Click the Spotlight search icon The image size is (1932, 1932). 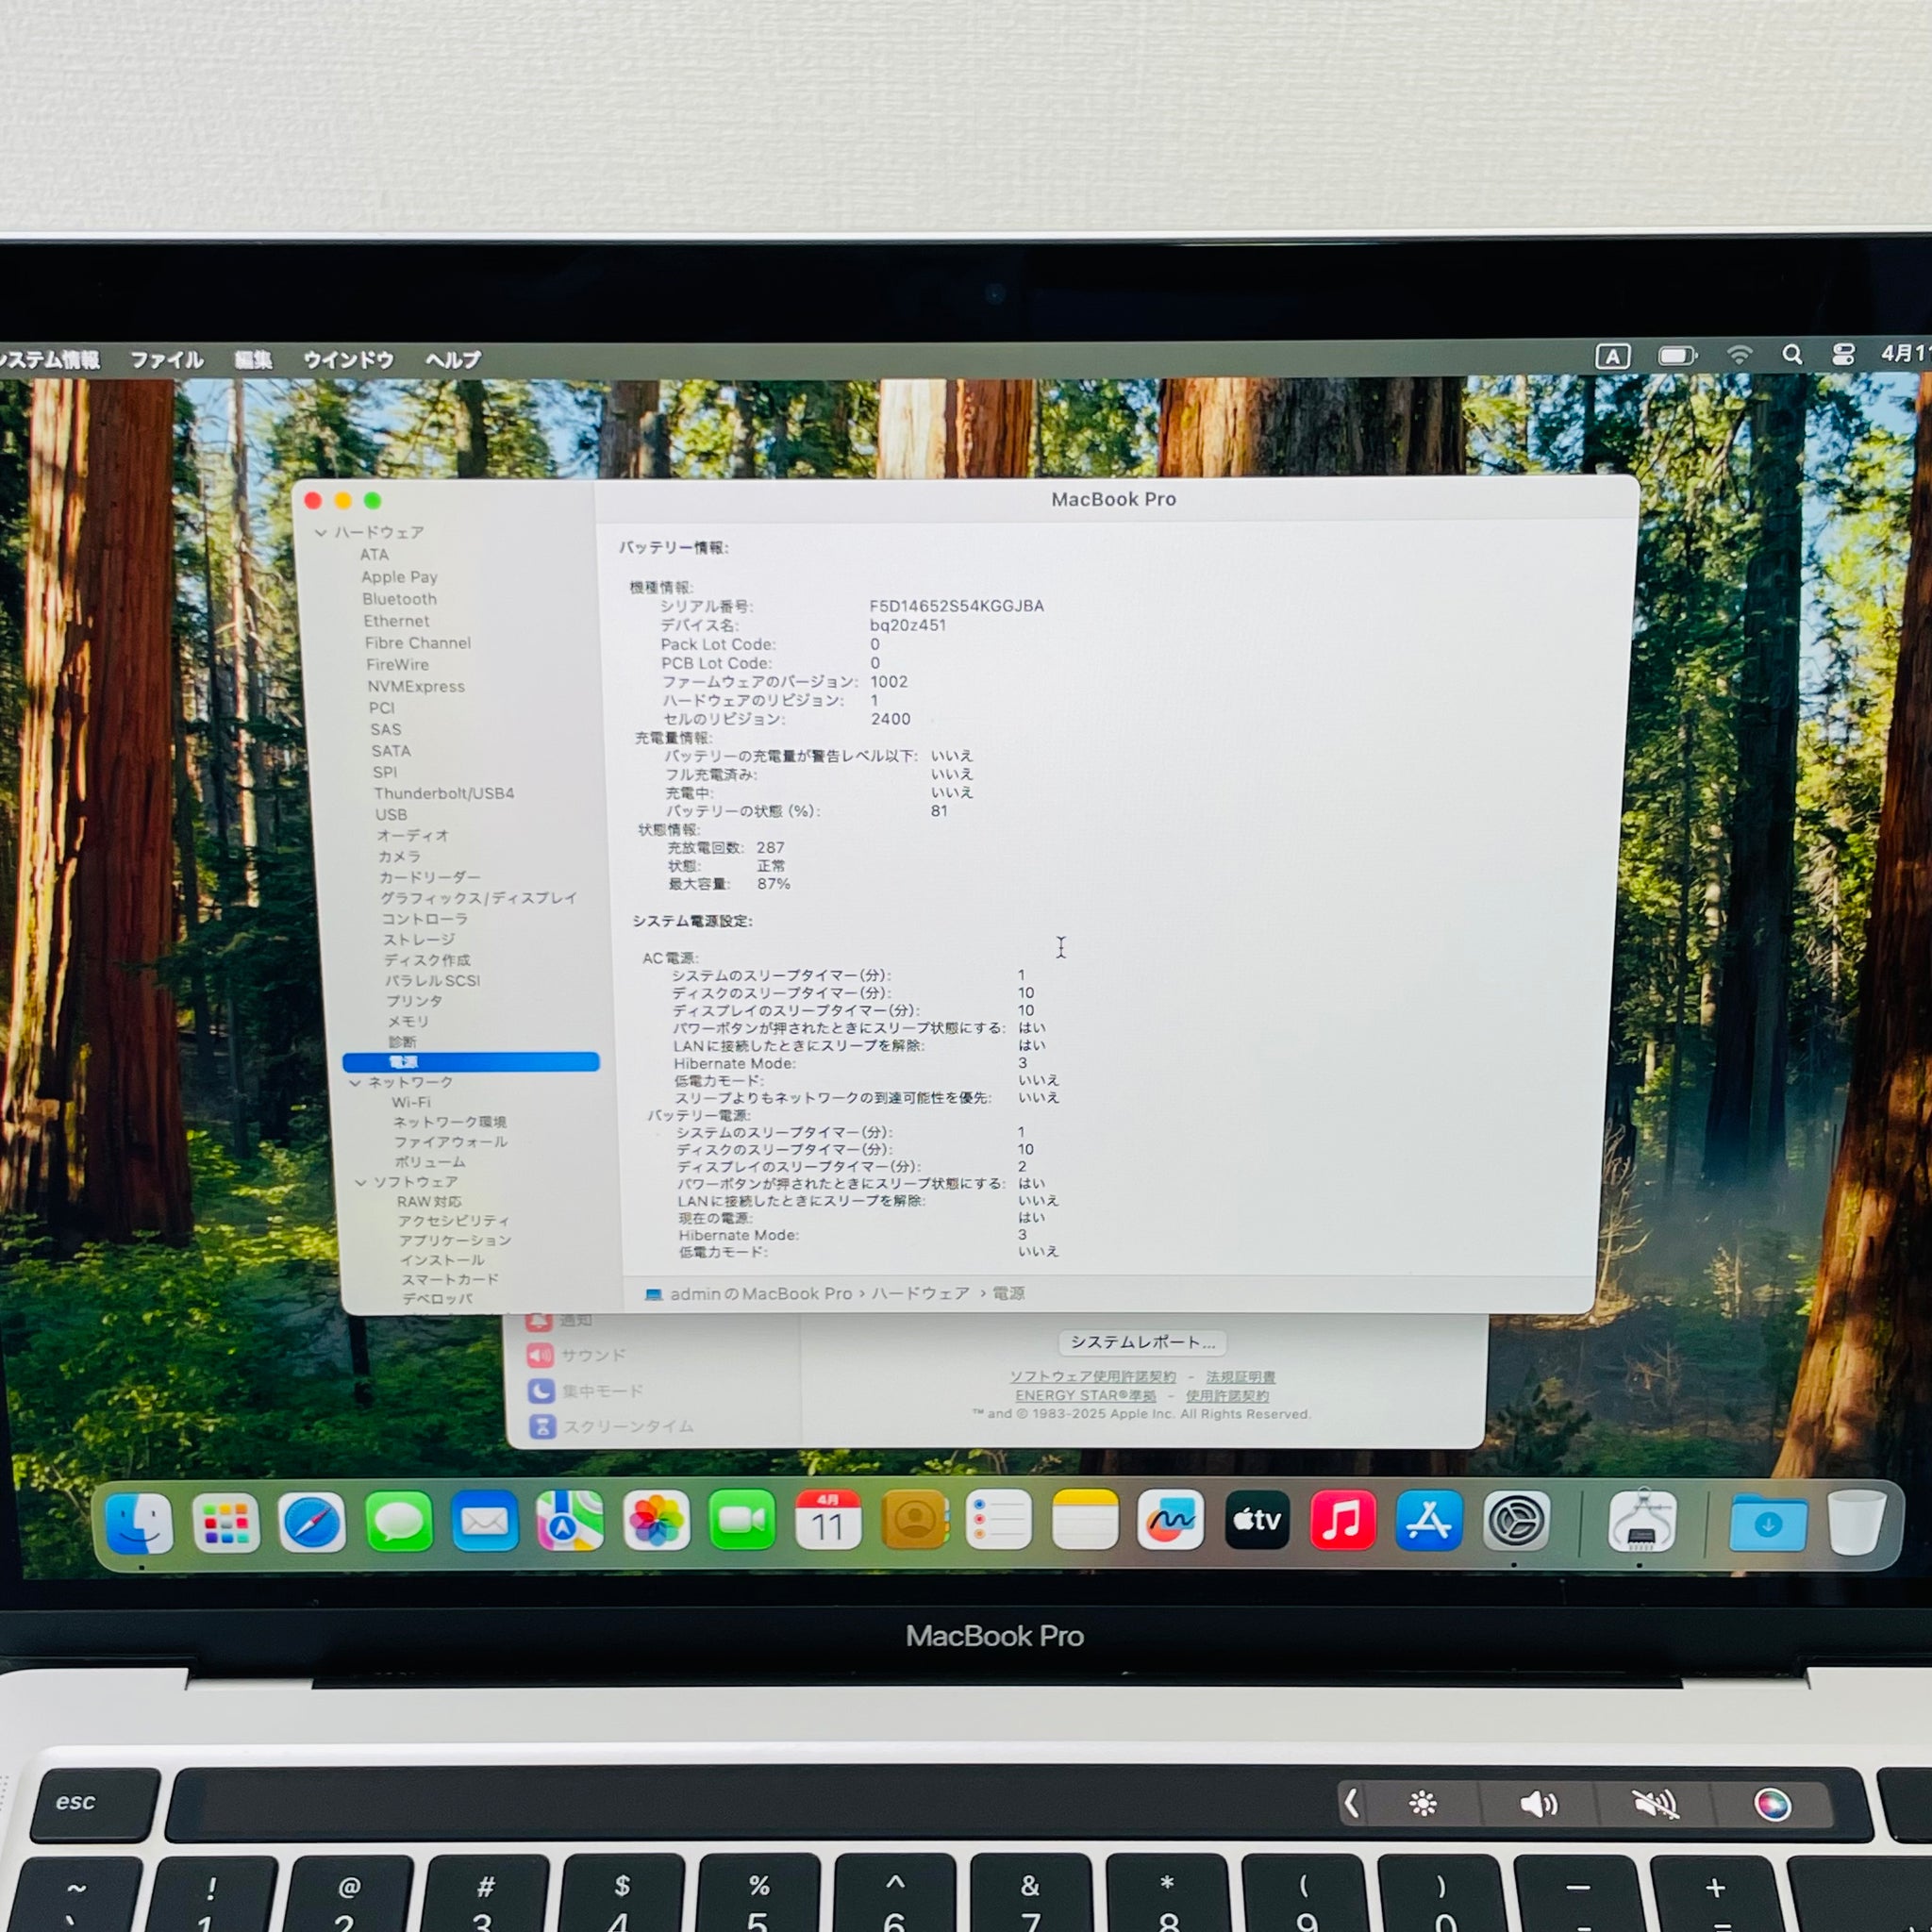[x=1792, y=355]
